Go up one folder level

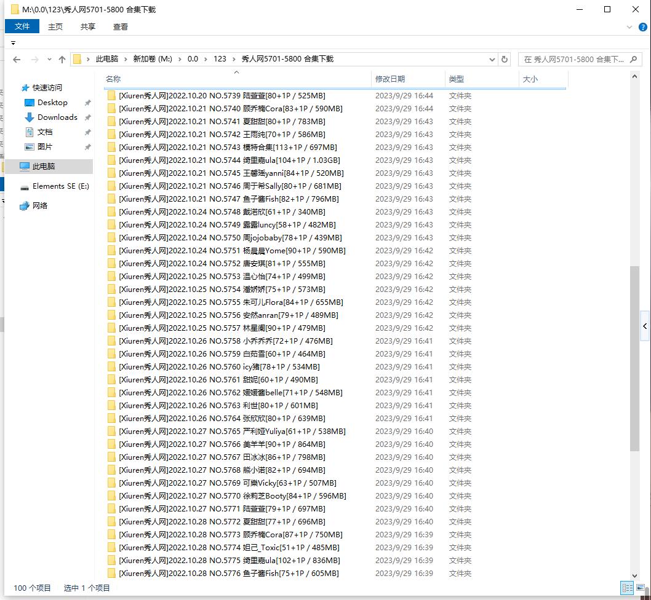click(x=62, y=60)
